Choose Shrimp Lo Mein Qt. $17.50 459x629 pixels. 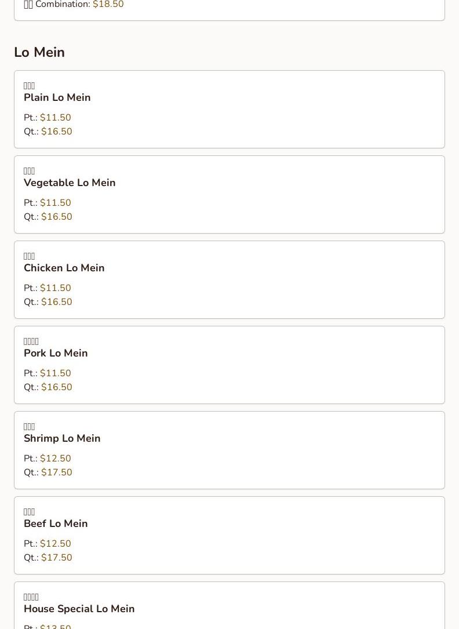coord(57,472)
